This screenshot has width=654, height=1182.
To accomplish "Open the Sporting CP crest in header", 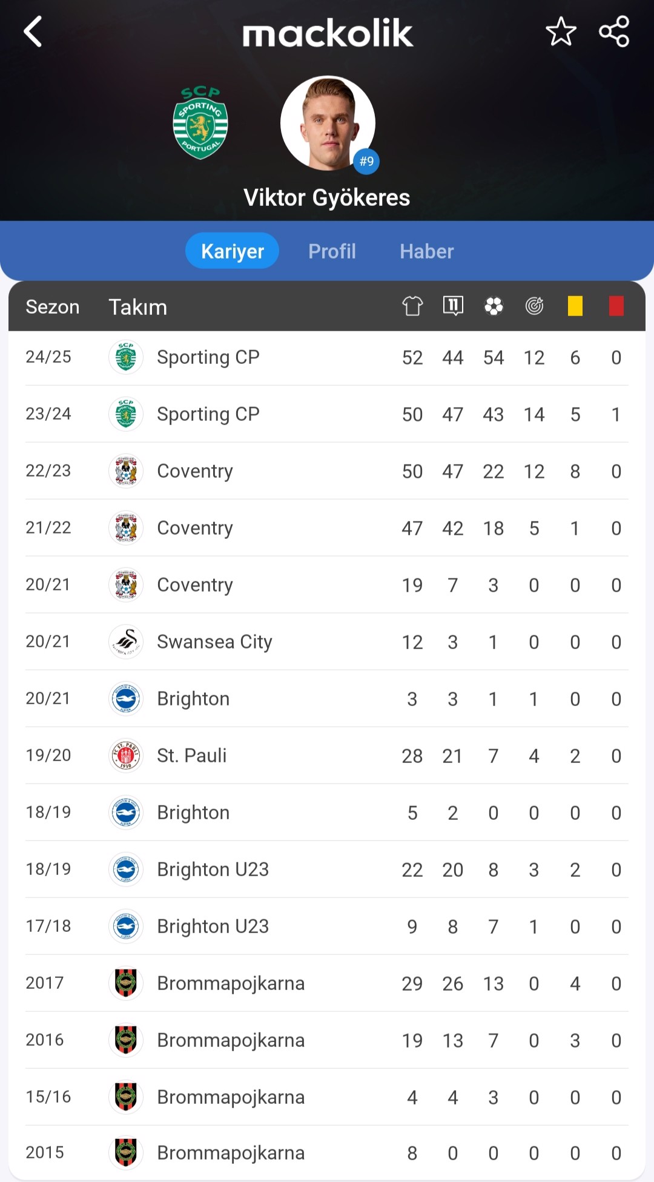I will [200, 123].
